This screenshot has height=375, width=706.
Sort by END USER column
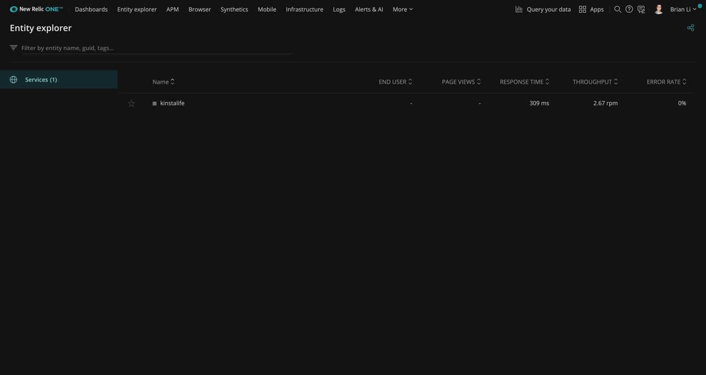[395, 82]
